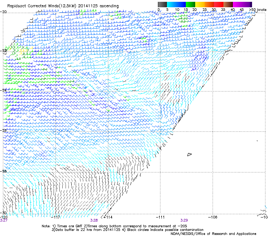The width and height of the screenshot is (268, 236).
Task: Click the '45' legend scale label
Action: (242, 10)
